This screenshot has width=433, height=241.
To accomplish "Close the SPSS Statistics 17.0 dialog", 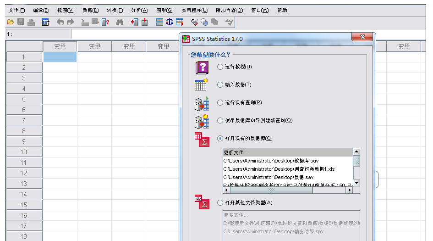I will tap(362, 37).
